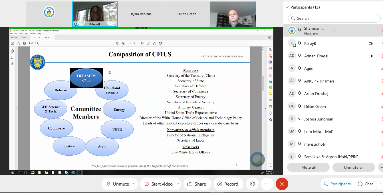Image resolution: width=383 pixels, height=193 pixels.
Task: Open audio options arrow next to Unmute
Action: coord(134,184)
